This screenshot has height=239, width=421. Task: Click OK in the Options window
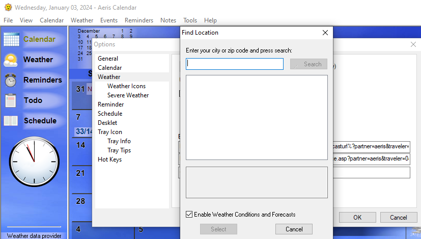click(x=357, y=217)
